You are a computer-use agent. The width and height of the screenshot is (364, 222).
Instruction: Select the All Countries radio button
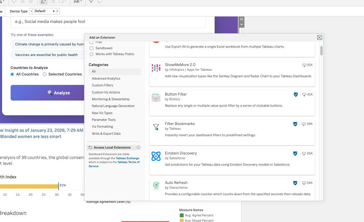point(12,74)
